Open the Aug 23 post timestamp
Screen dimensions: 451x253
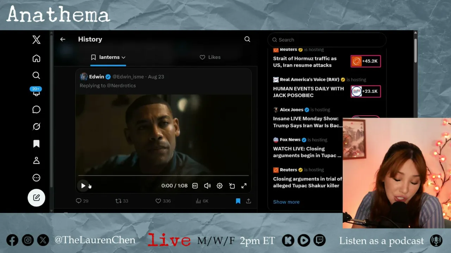coord(156,77)
